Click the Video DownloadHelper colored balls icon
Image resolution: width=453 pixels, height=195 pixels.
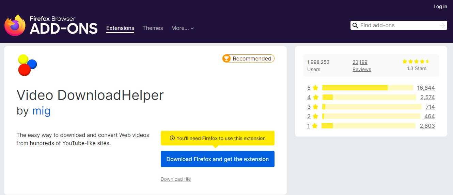pos(27,65)
